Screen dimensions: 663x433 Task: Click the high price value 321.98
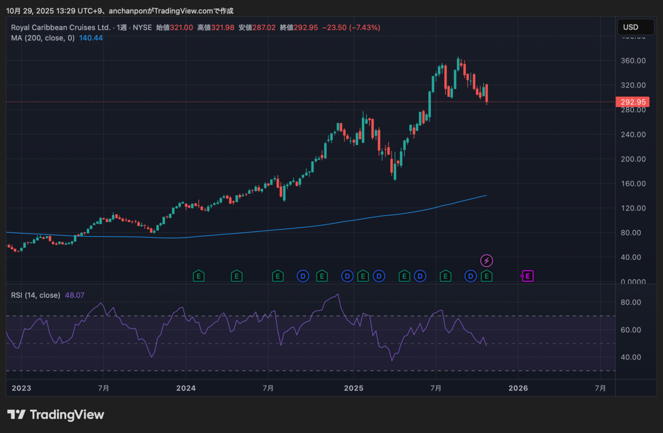coord(223,27)
